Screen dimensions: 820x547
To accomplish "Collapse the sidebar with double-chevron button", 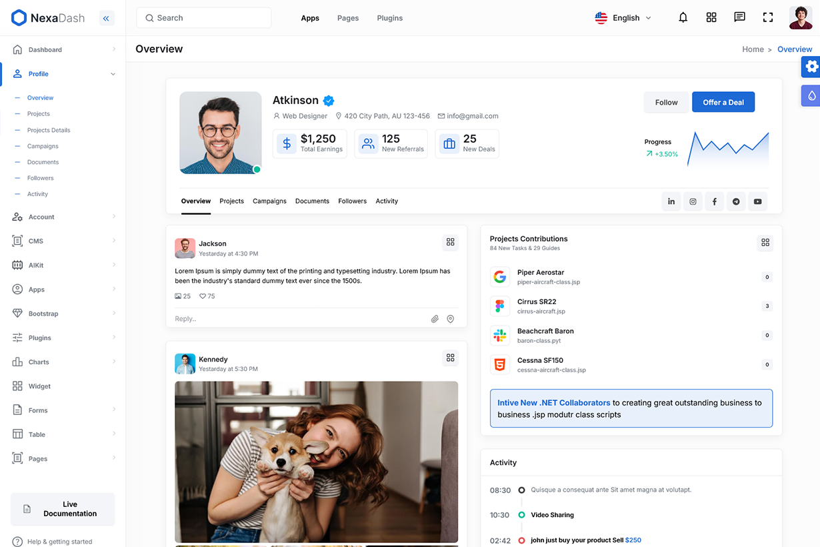I will tap(106, 18).
